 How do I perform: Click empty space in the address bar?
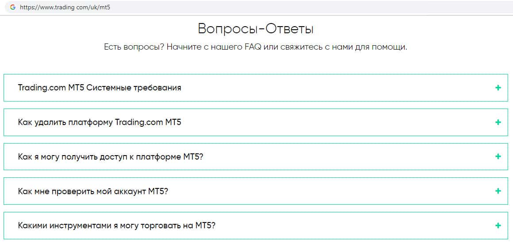(310, 8)
